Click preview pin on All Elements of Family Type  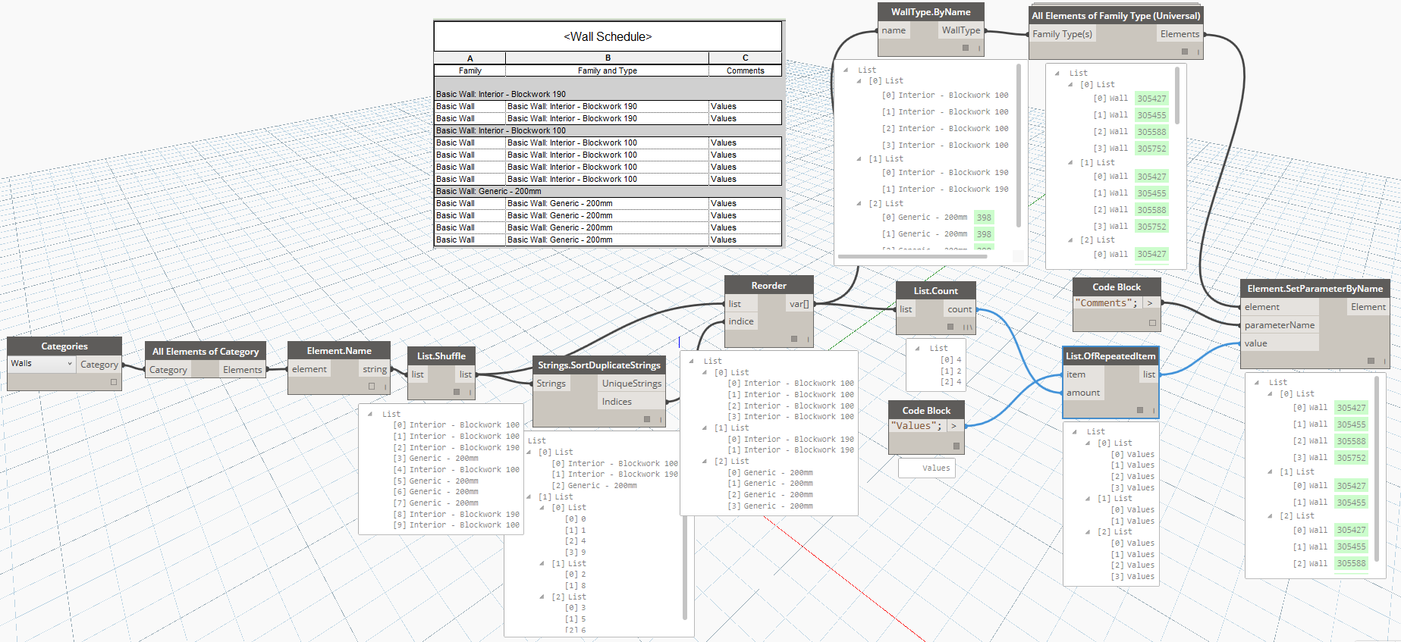[x=1185, y=52]
